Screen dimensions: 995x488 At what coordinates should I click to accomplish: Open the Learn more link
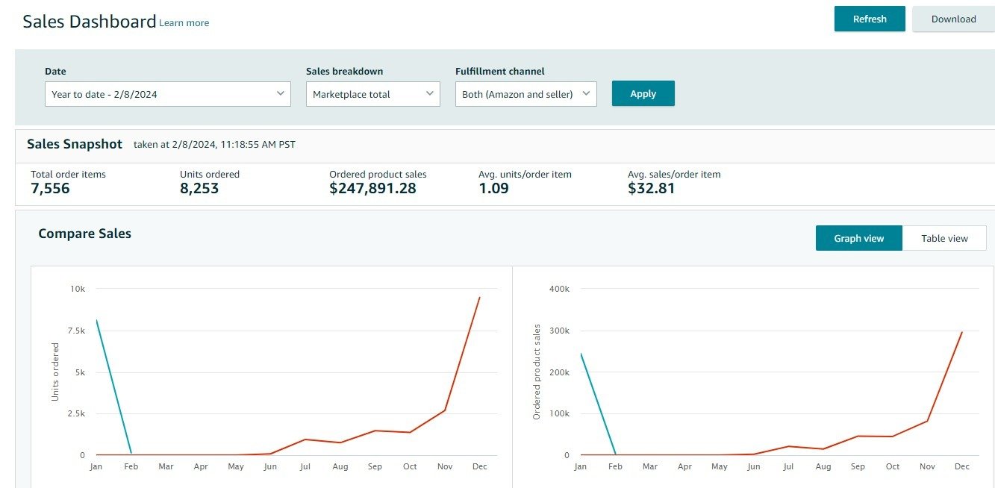coord(184,23)
